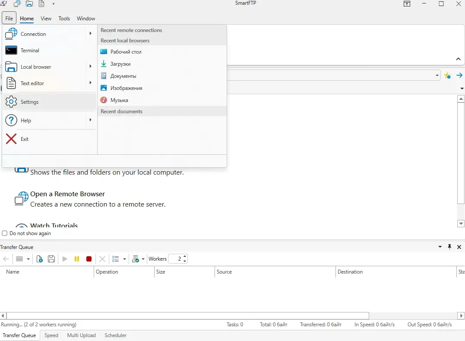Click the blue Go arrow by address bar
465x341 pixels.
[459, 75]
